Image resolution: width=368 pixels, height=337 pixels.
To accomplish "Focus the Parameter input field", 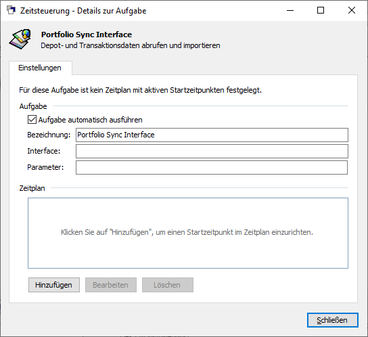I will 212,167.
